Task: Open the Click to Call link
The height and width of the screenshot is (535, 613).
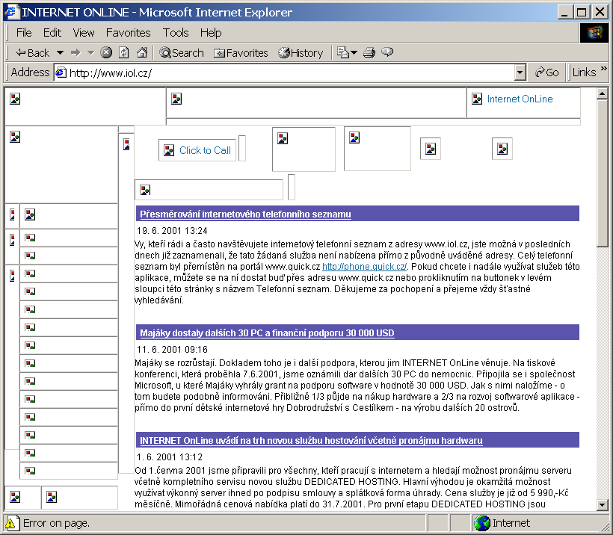Action: 205,150
